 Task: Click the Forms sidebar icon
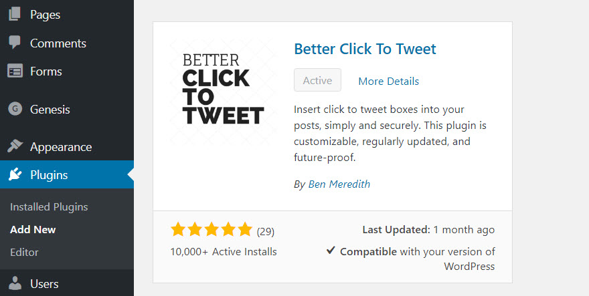15,71
